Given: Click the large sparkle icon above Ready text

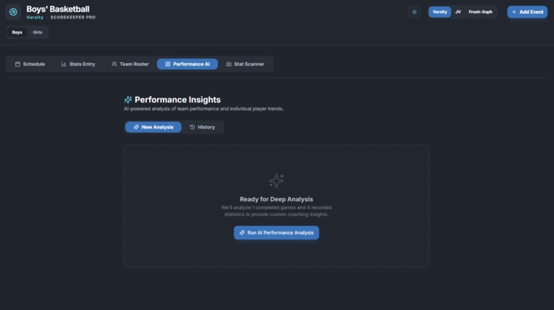Looking at the screenshot, I should (x=276, y=181).
